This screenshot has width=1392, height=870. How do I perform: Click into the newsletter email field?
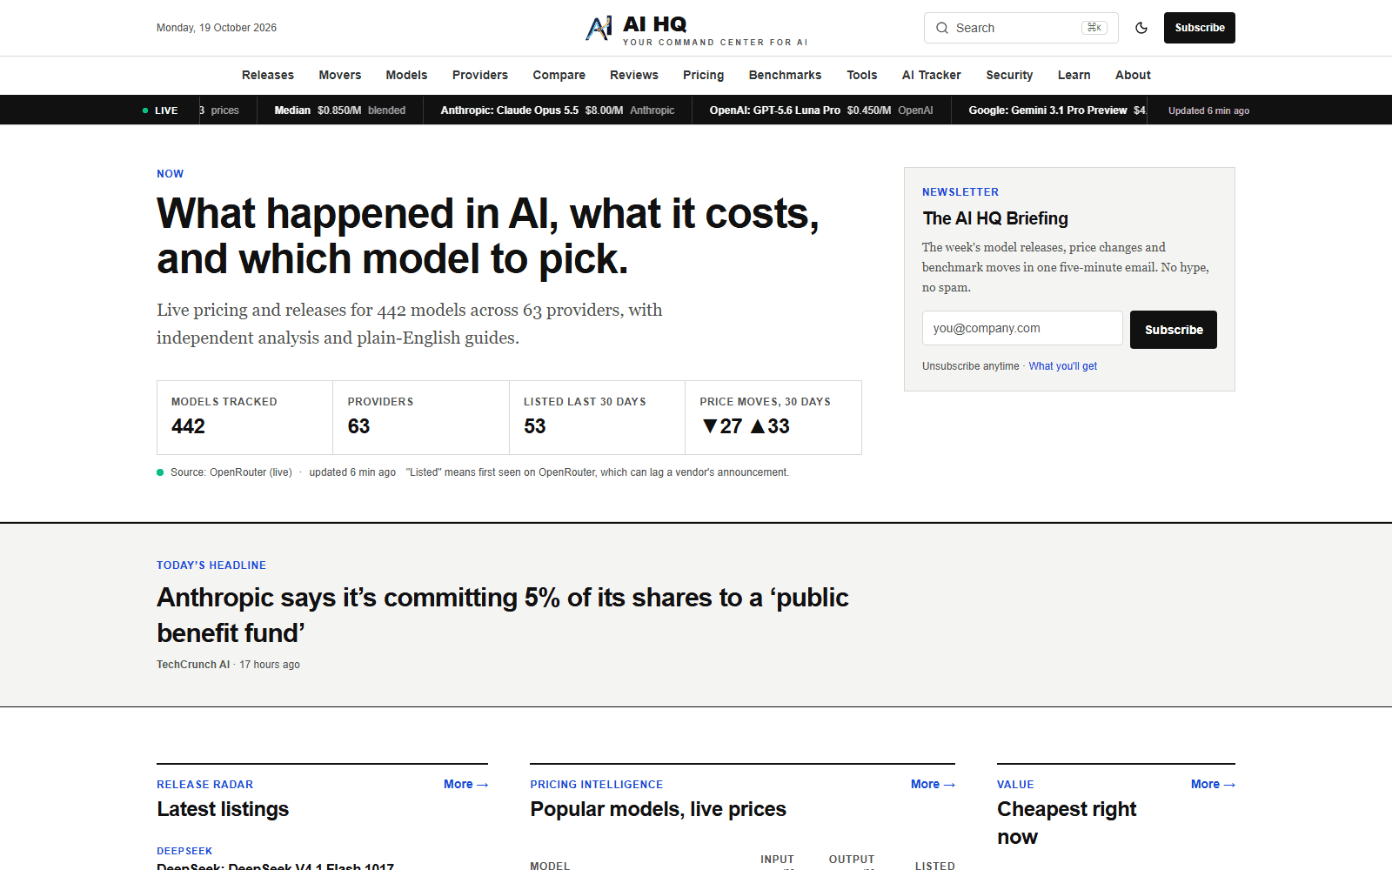(x=1022, y=328)
